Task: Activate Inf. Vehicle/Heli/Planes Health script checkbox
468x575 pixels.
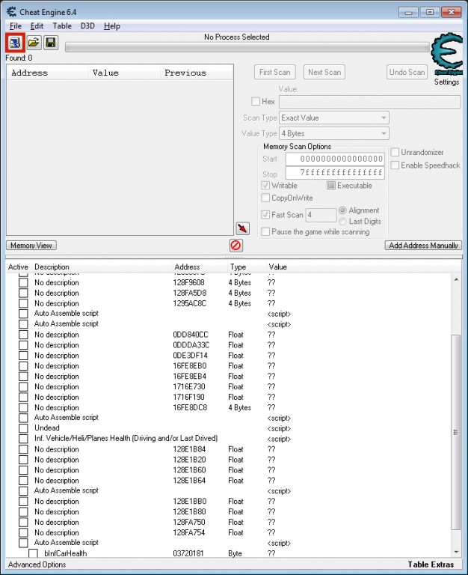Action: click(23, 439)
